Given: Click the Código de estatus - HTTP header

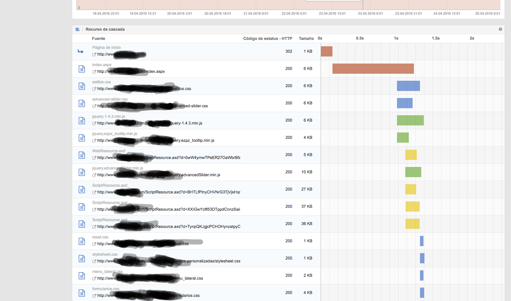Looking at the screenshot, I should pyautogui.click(x=267, y=39).
